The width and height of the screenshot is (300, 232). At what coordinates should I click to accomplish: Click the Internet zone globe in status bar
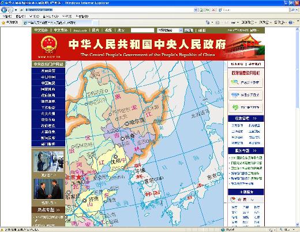pyautogui.click(x=223, y=230)
